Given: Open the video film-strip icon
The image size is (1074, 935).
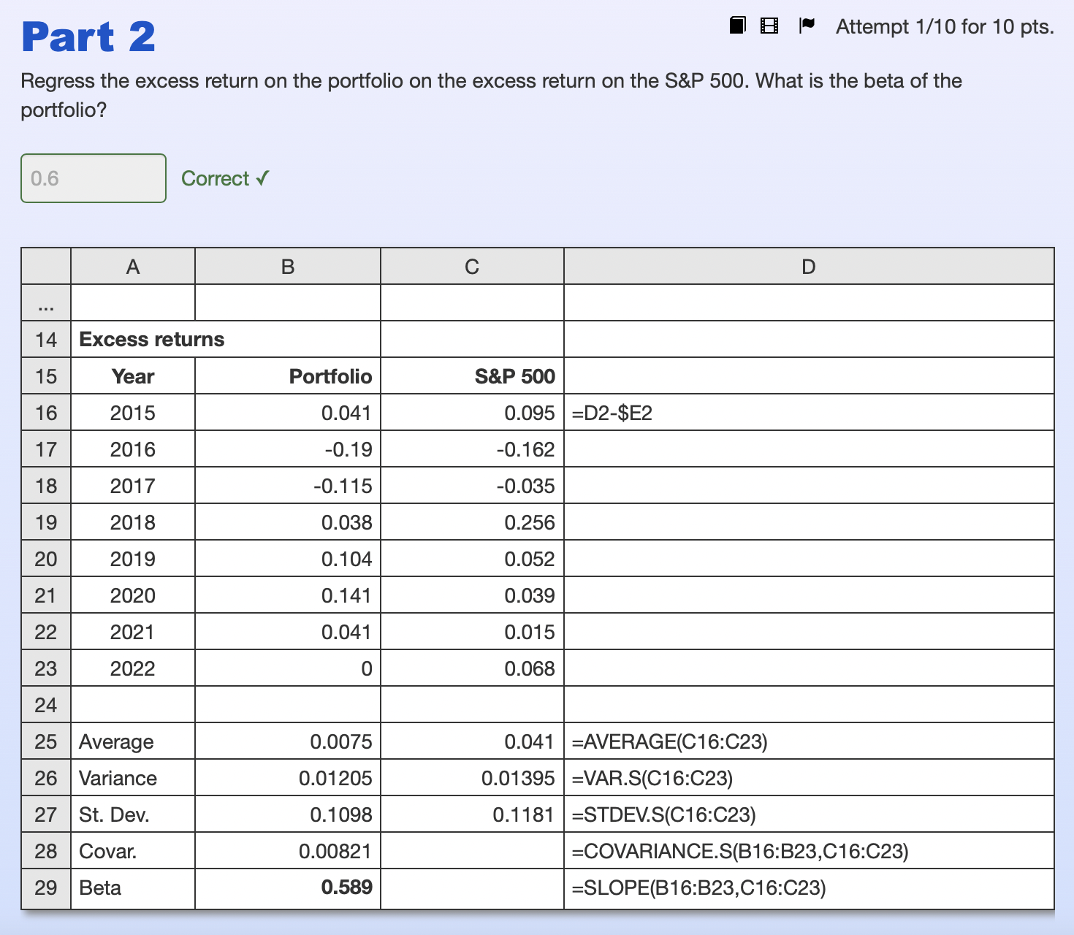Looking at the screenshot, I should tap(769, 26).
